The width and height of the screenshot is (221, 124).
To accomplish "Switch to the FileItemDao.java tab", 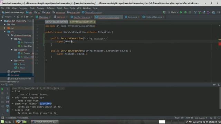I will [x=153, y=17].
